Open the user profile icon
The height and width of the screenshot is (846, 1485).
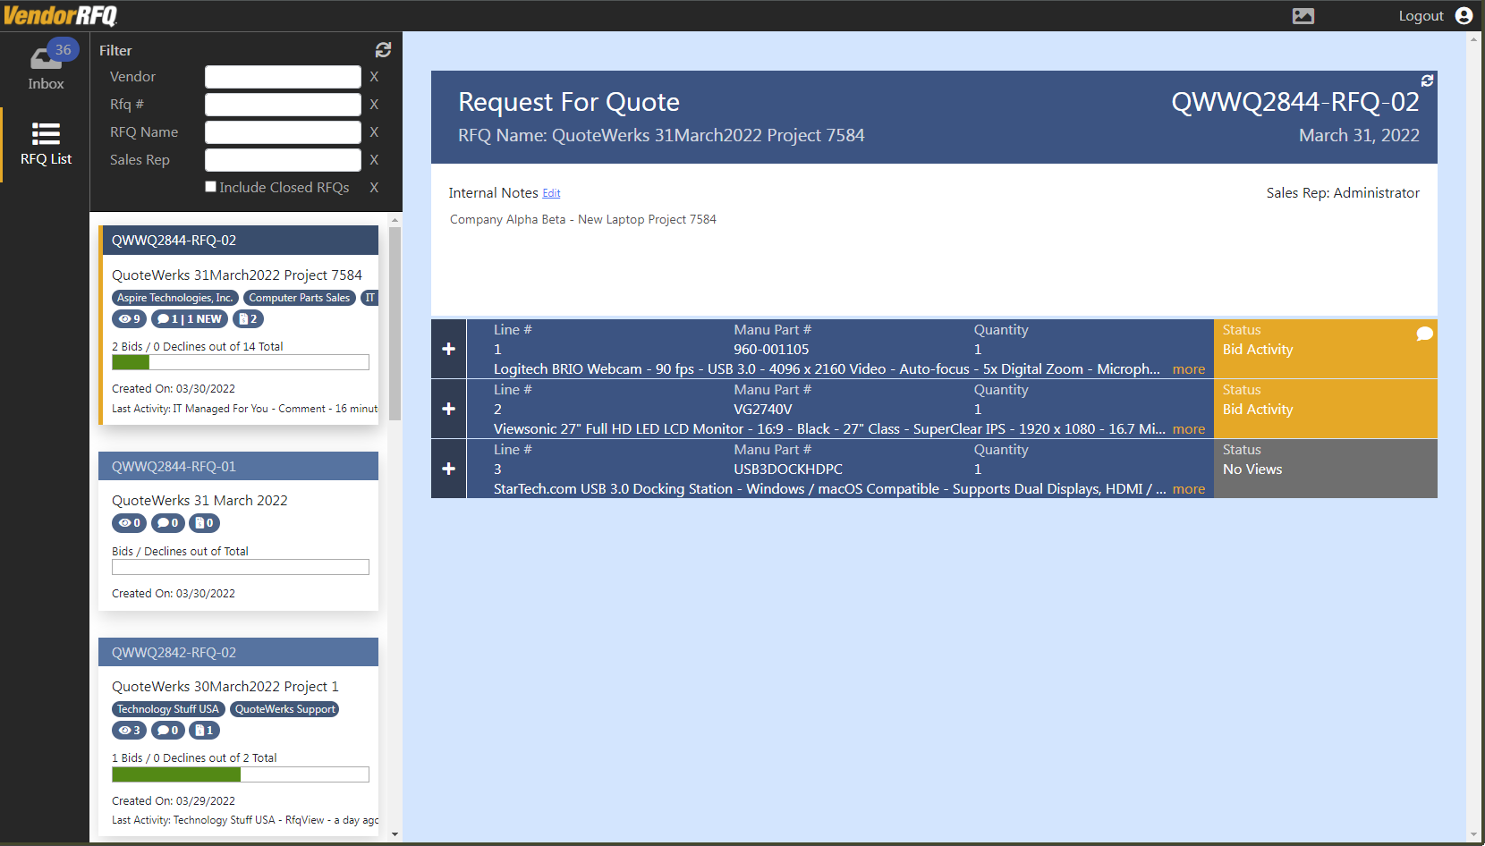point(1464,16)
